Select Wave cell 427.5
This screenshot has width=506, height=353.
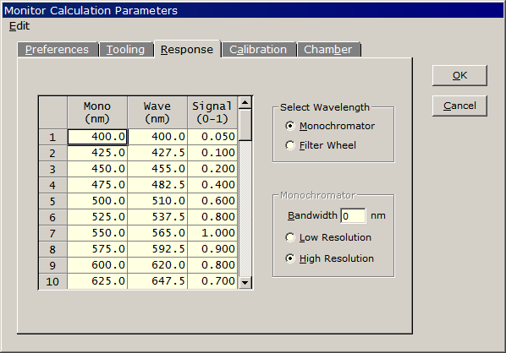pyautogui.click(x=157, y=153)
